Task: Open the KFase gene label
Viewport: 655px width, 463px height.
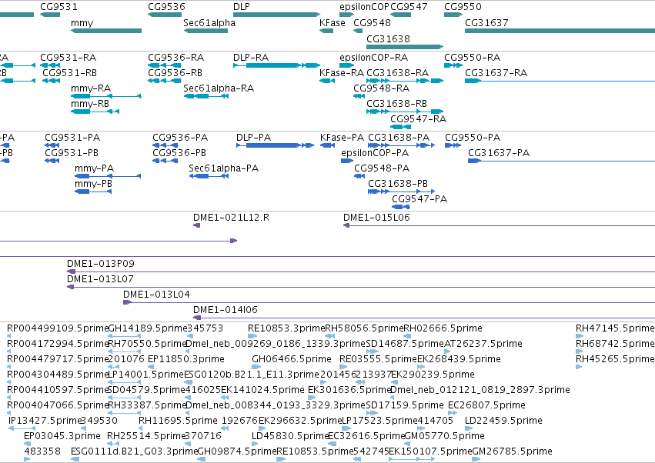Action: click(332, 22)
